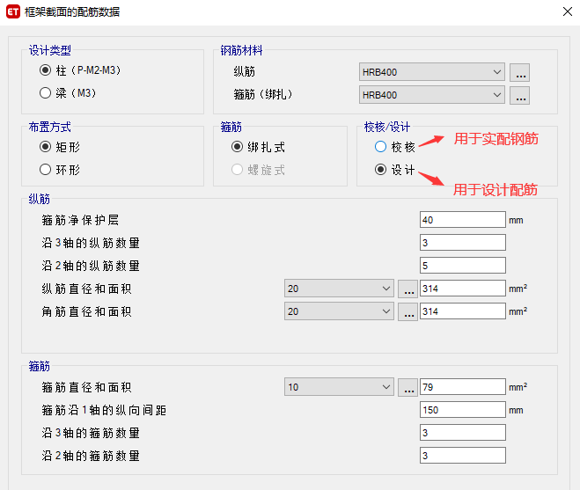Click ellipsis button for 角筋直径和面积
Screen dimensions: 580x490
click(x=408, y=311)
